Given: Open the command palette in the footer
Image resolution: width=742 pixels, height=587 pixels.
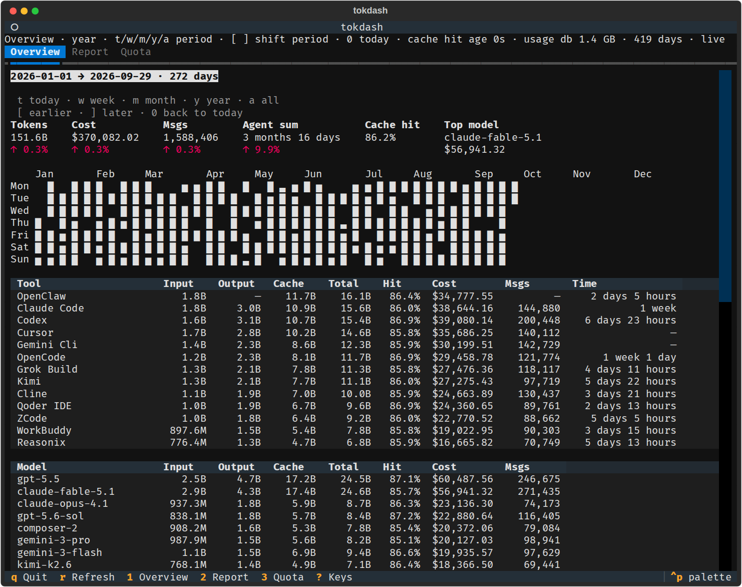Looking at the screenshot, I should coord(701,577).
